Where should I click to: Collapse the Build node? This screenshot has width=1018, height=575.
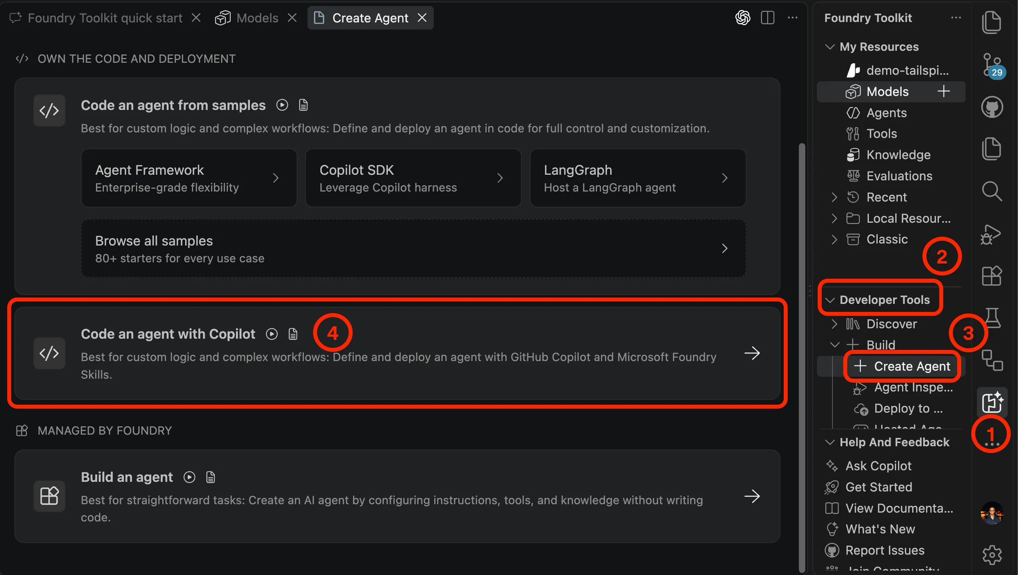[834, 345]
